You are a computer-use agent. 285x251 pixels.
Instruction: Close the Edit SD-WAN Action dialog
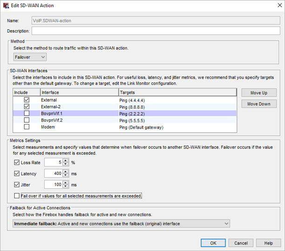pyautogui.click(x=277, y=5)
